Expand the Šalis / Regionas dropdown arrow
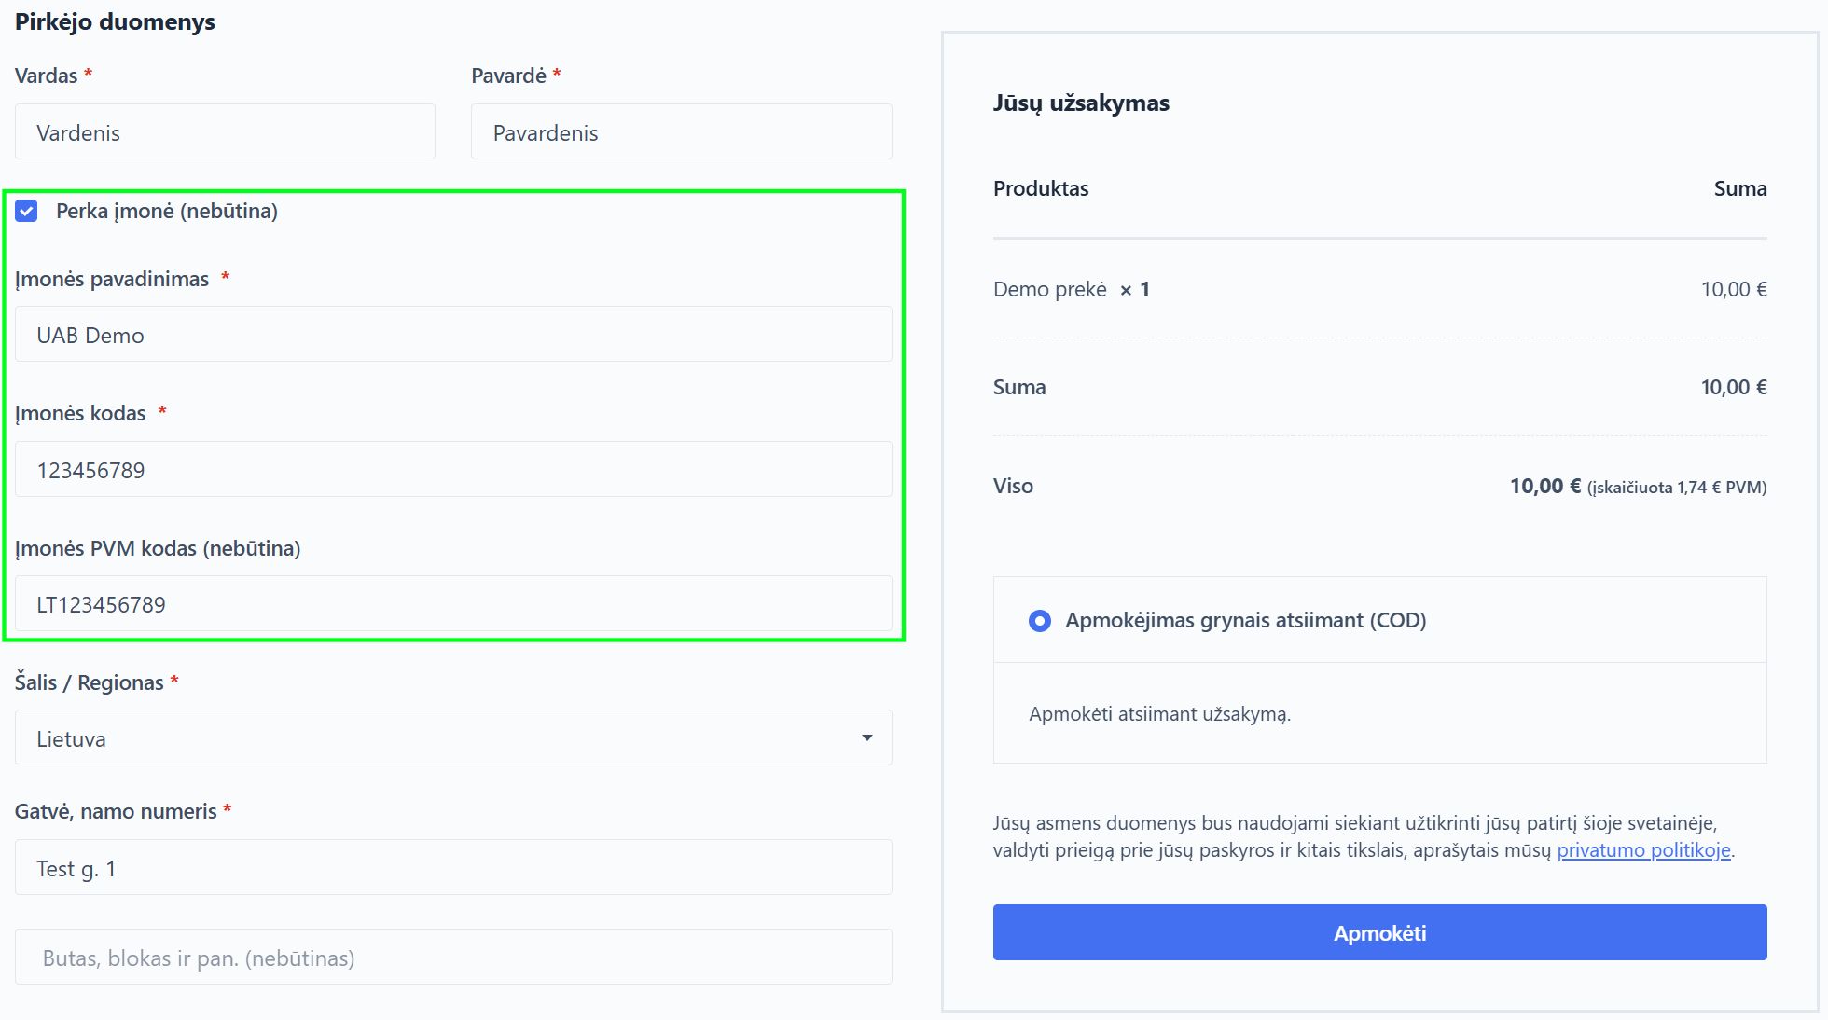 click(x=866, y=738)
